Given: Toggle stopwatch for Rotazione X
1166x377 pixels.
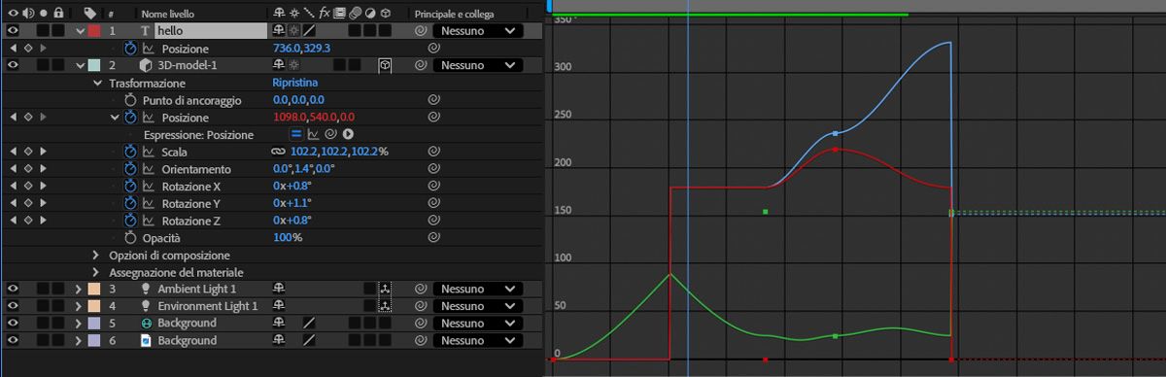Looking at the screenshot, I should pyautogui.click(x=130, y=187).
